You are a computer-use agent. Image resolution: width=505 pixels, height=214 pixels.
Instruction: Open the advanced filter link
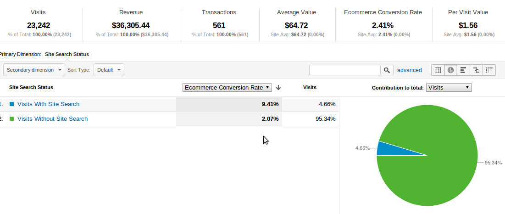point(409,70)
